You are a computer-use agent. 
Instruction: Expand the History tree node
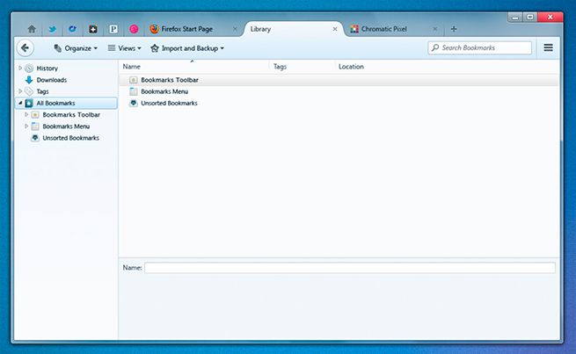click(x=20, y=68)
